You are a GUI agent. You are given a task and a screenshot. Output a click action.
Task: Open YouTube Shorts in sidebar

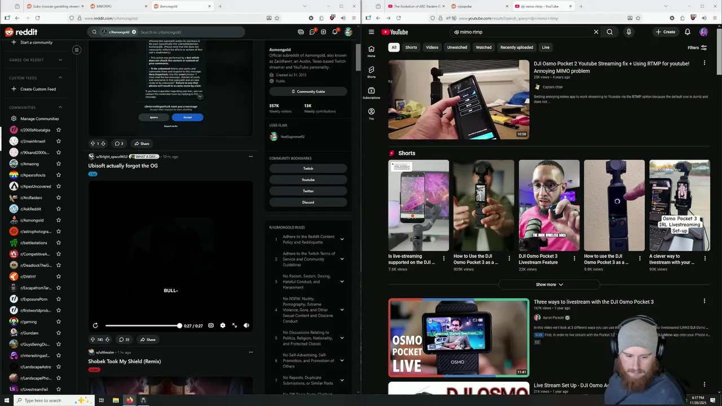371,72
